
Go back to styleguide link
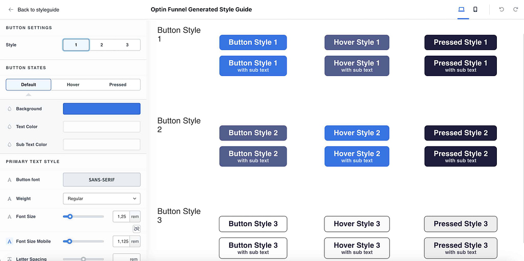tap(38, 10)
